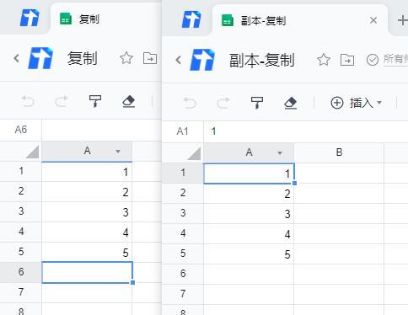The height and width of the screenshot is (315, 408).
Task: Move 副本-复制 document to folder
Action: [x=347, y=60]
